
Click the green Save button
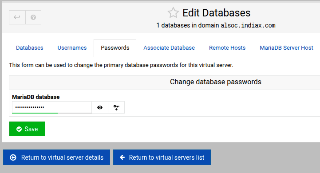click(27, 129)
